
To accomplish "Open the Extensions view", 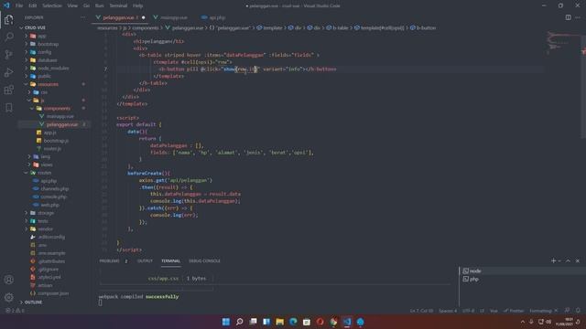I will tap(8, 90).
